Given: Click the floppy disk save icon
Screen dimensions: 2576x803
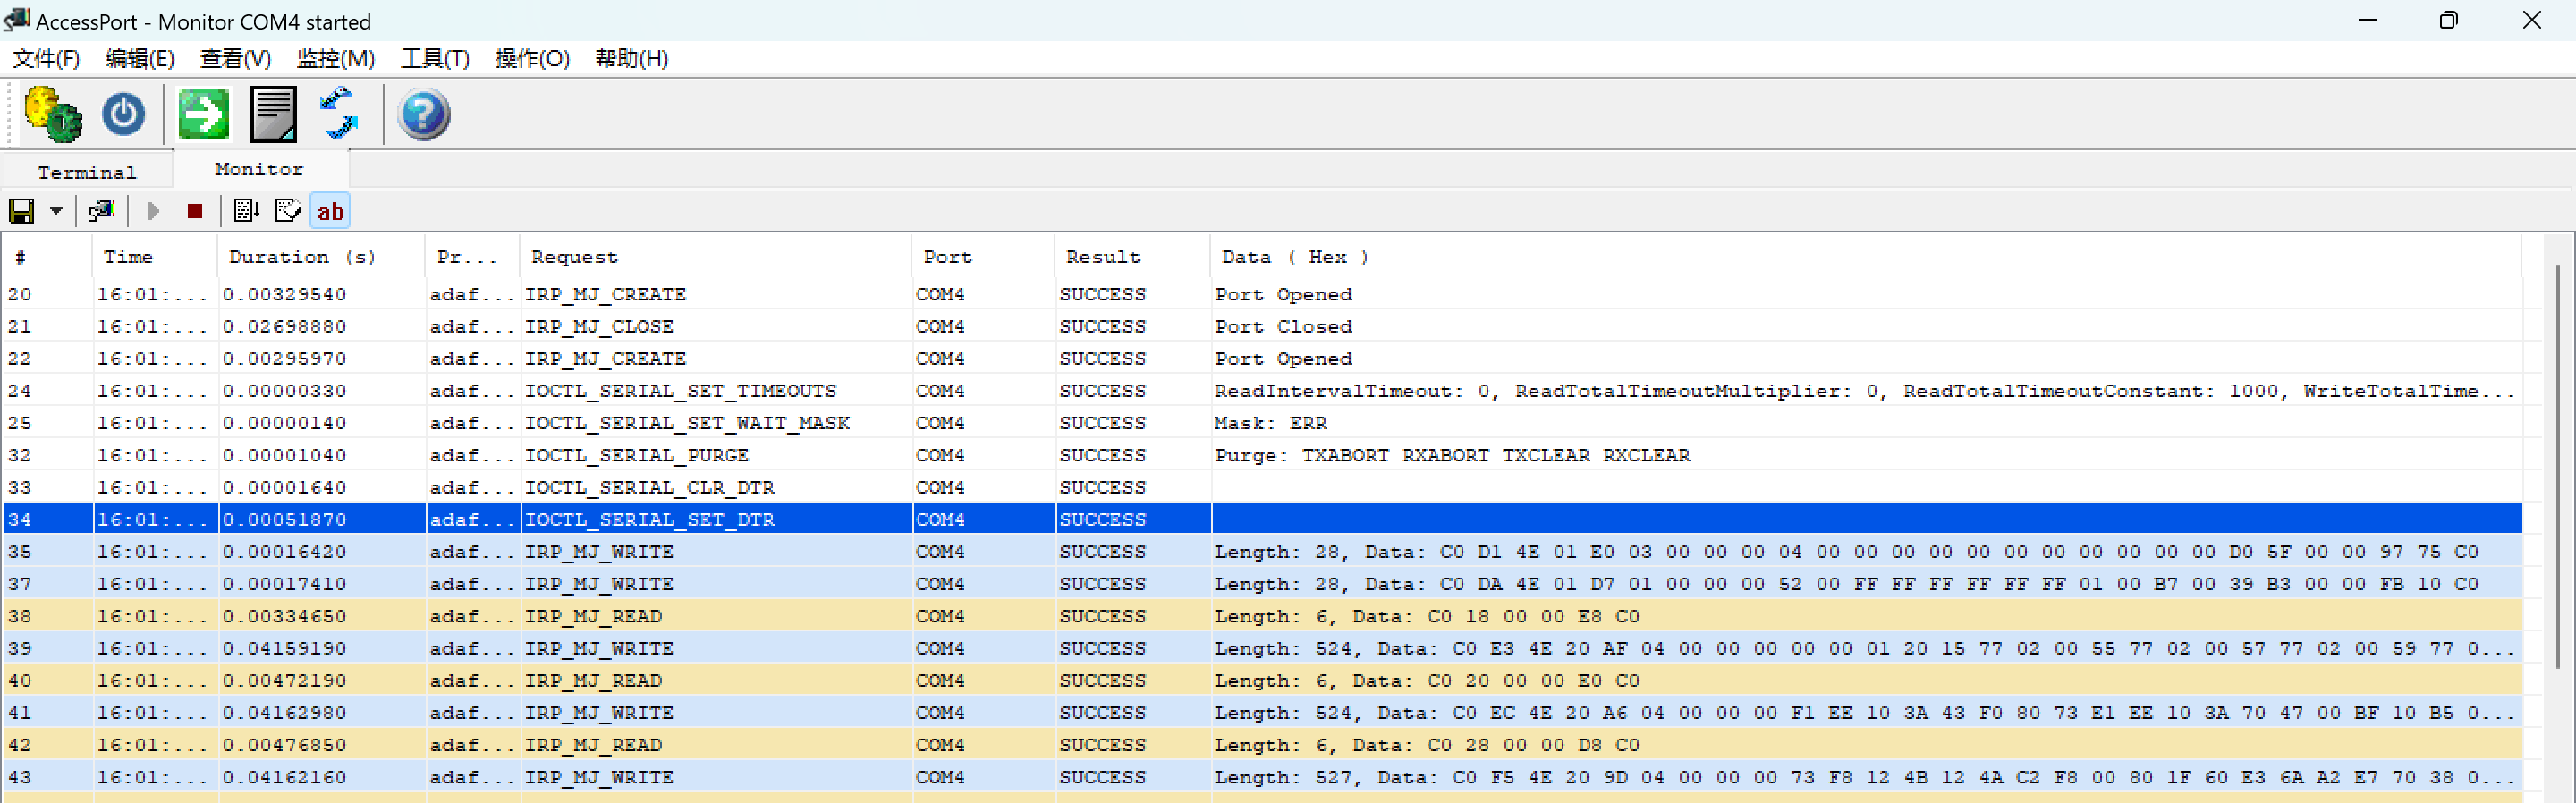Looking at the screenshot, I should (22, 211).
